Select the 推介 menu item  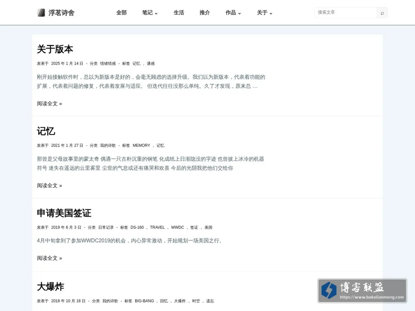pyautogui.click(x=205, y=12)
